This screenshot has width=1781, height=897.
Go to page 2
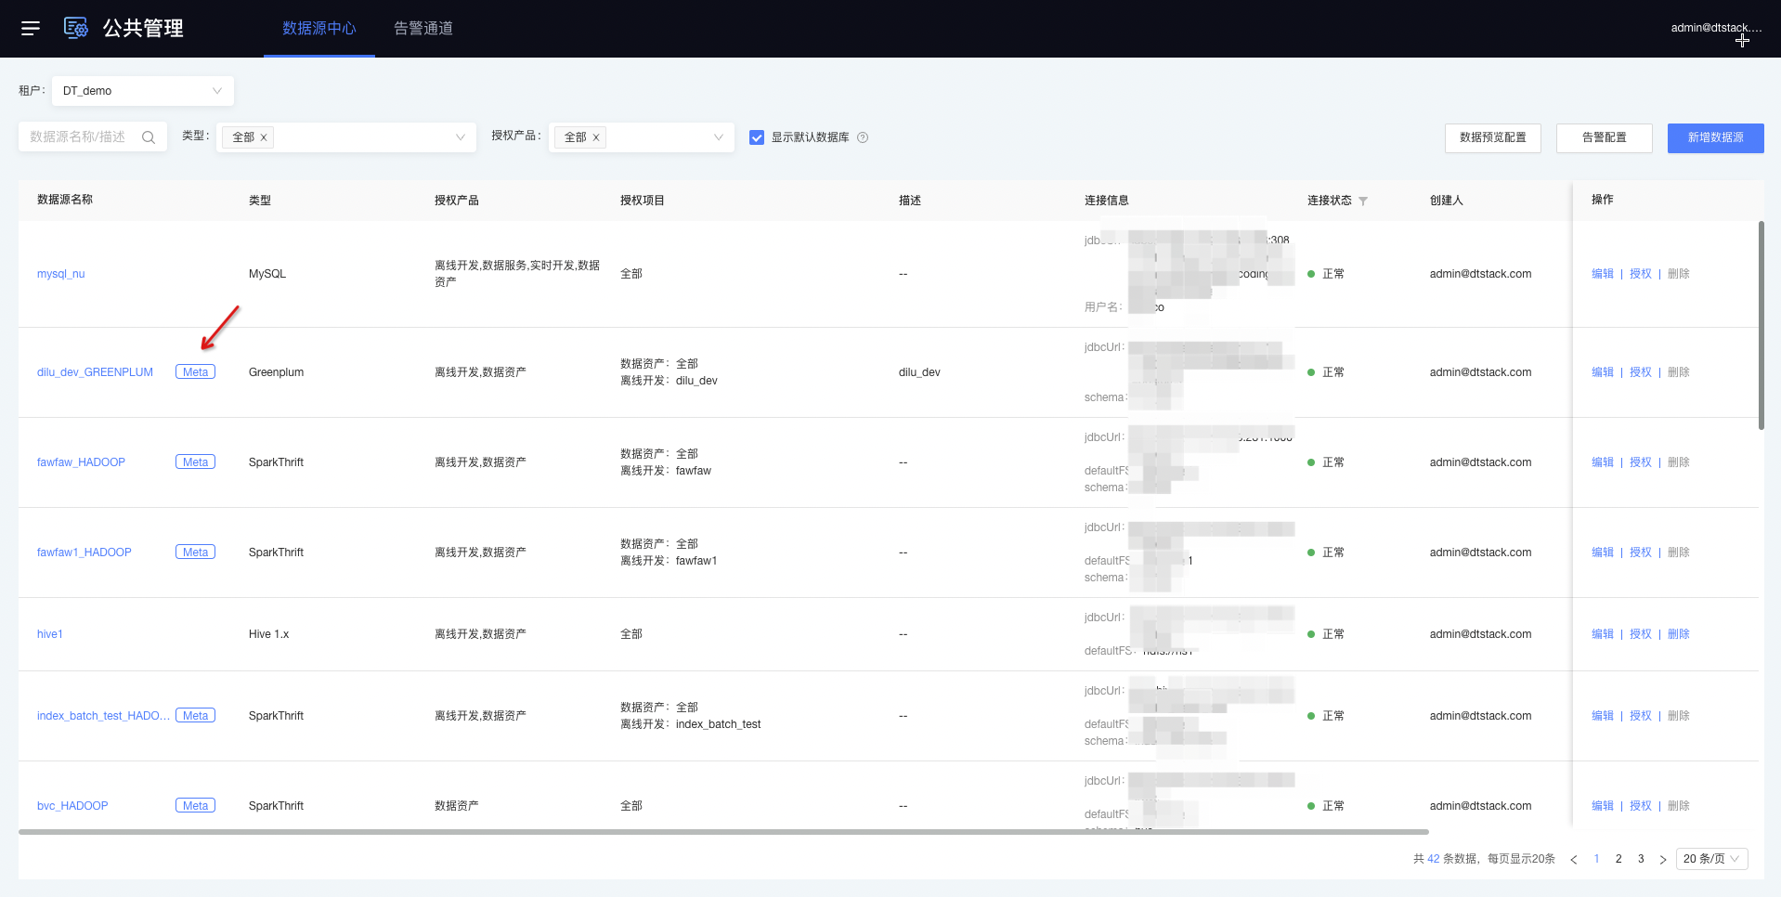pyautogui.click(x=1618, y=859)
